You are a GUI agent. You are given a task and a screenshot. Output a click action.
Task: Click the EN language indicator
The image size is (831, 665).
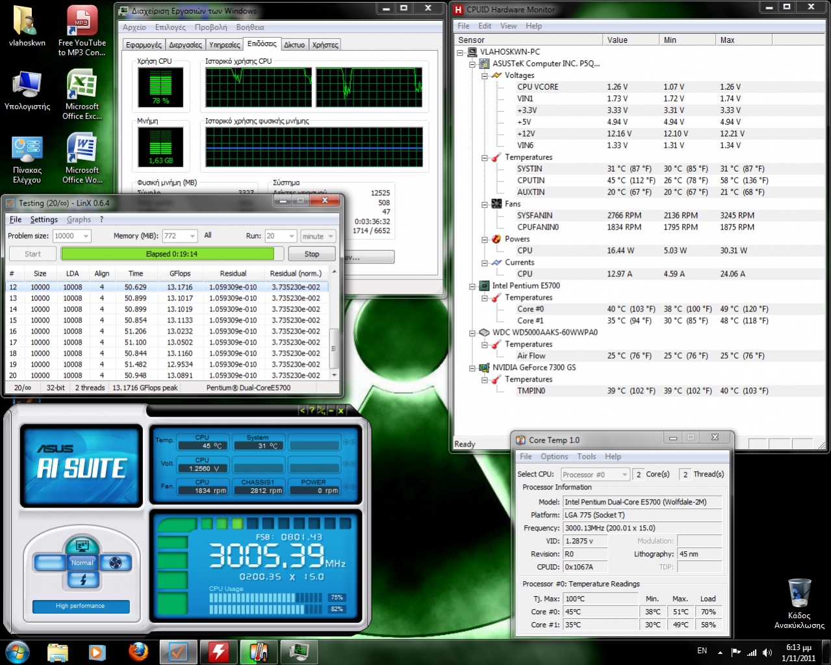702,651
